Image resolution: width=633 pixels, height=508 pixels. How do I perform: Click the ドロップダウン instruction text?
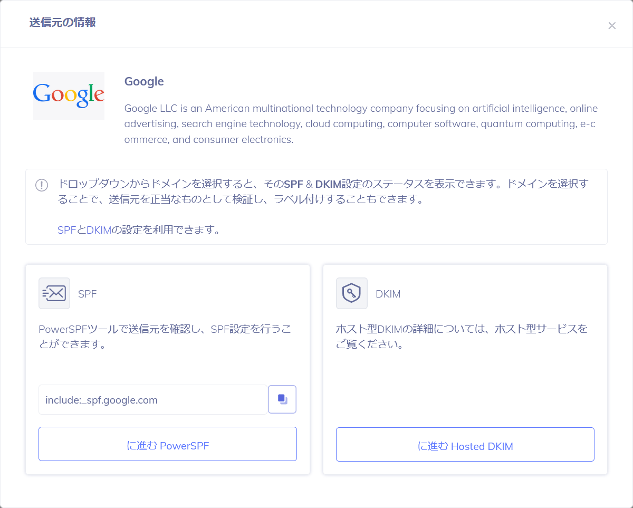(x=322, y=192)
